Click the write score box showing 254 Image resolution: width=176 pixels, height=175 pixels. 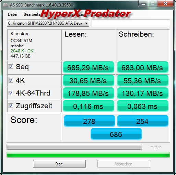point(143,121)
